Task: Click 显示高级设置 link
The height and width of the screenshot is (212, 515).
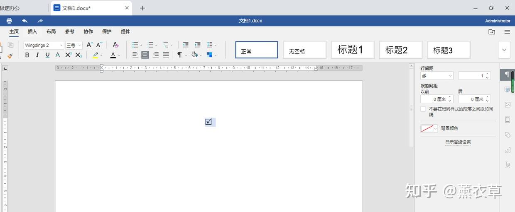Action: (458, 142)
